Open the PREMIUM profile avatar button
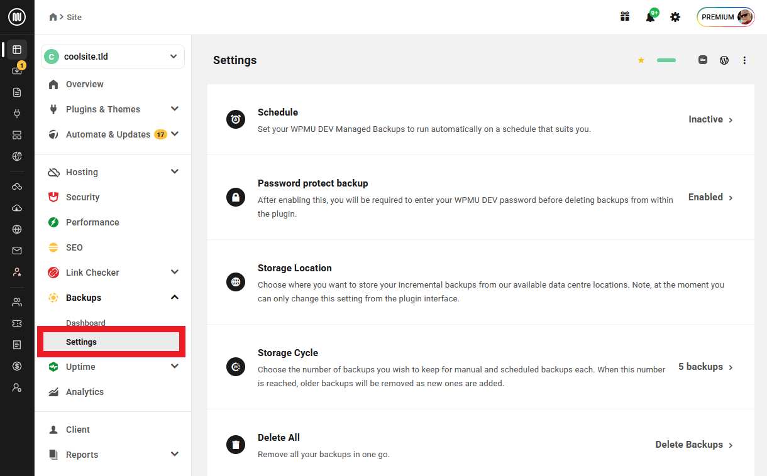Screen dimensions: 767x476 [x=726, y=17]
